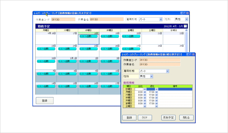Select the 8:30～出勤 entry on 19日

(x=110, y=36)
